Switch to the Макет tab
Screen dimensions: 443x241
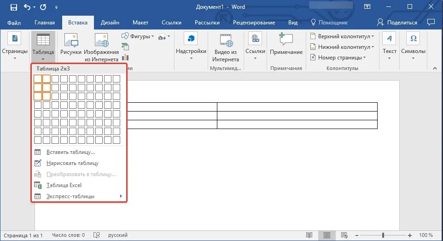(140, 23)
